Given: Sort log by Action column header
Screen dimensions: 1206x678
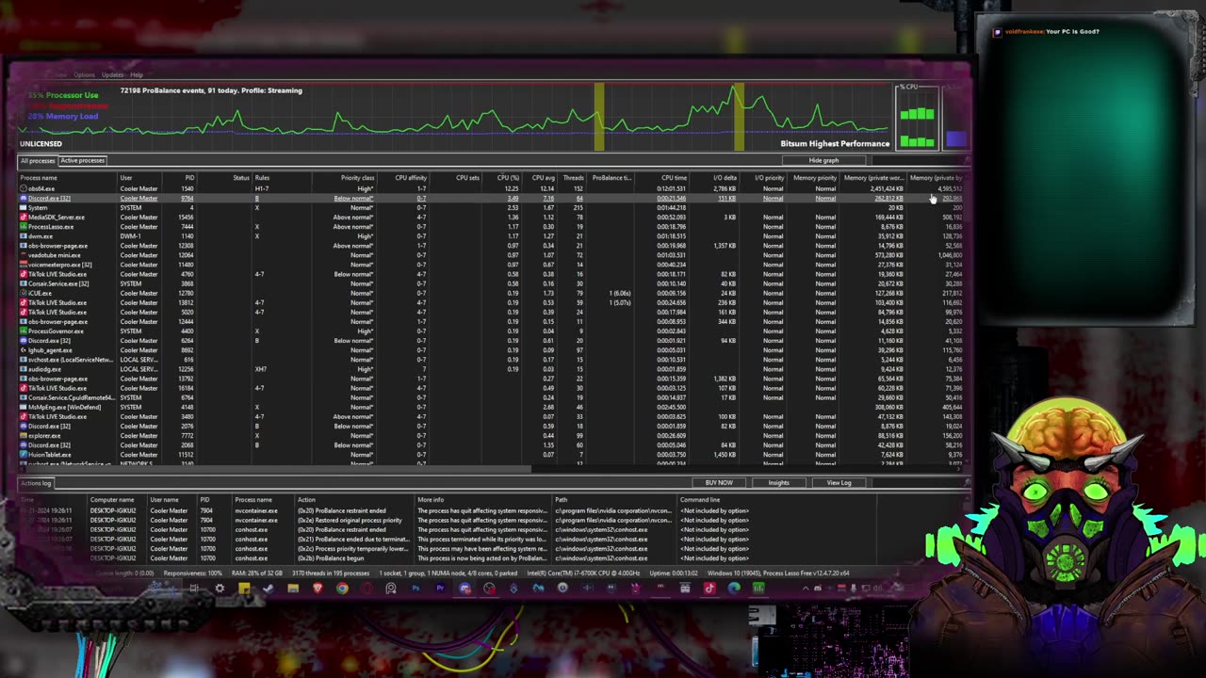Looking at the screenshot, I should point(354,499).
